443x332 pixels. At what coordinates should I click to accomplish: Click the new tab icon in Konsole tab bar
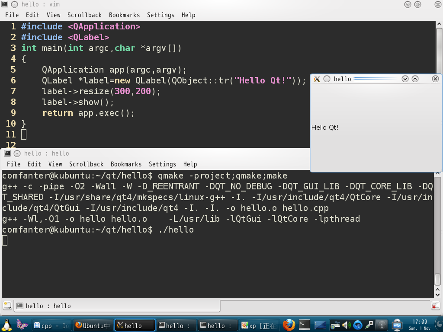tap(7, 306)
